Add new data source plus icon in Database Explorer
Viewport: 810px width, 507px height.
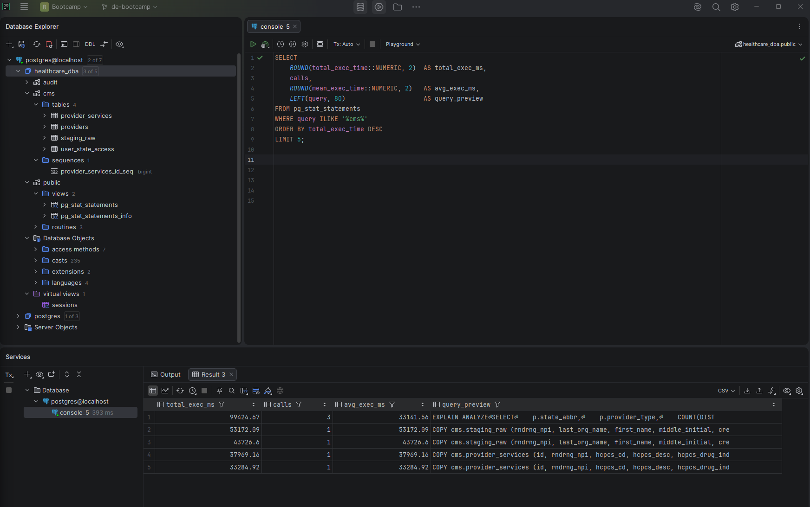pyautogui.click(x=9, y=44)
